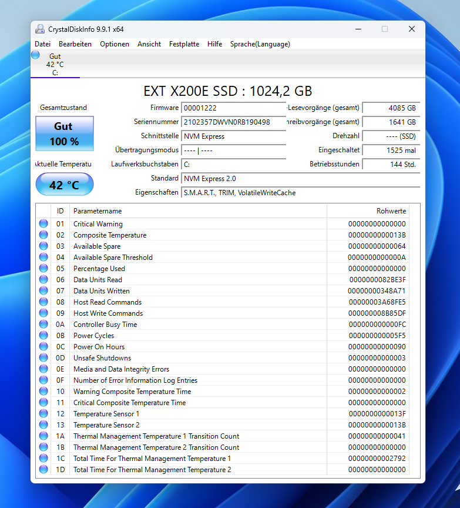Click status icon for Controller Busy Time row

[43, 325]
